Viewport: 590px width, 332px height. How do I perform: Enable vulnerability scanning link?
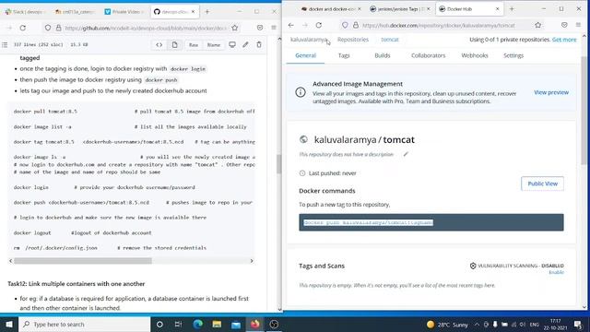point(556,272)
